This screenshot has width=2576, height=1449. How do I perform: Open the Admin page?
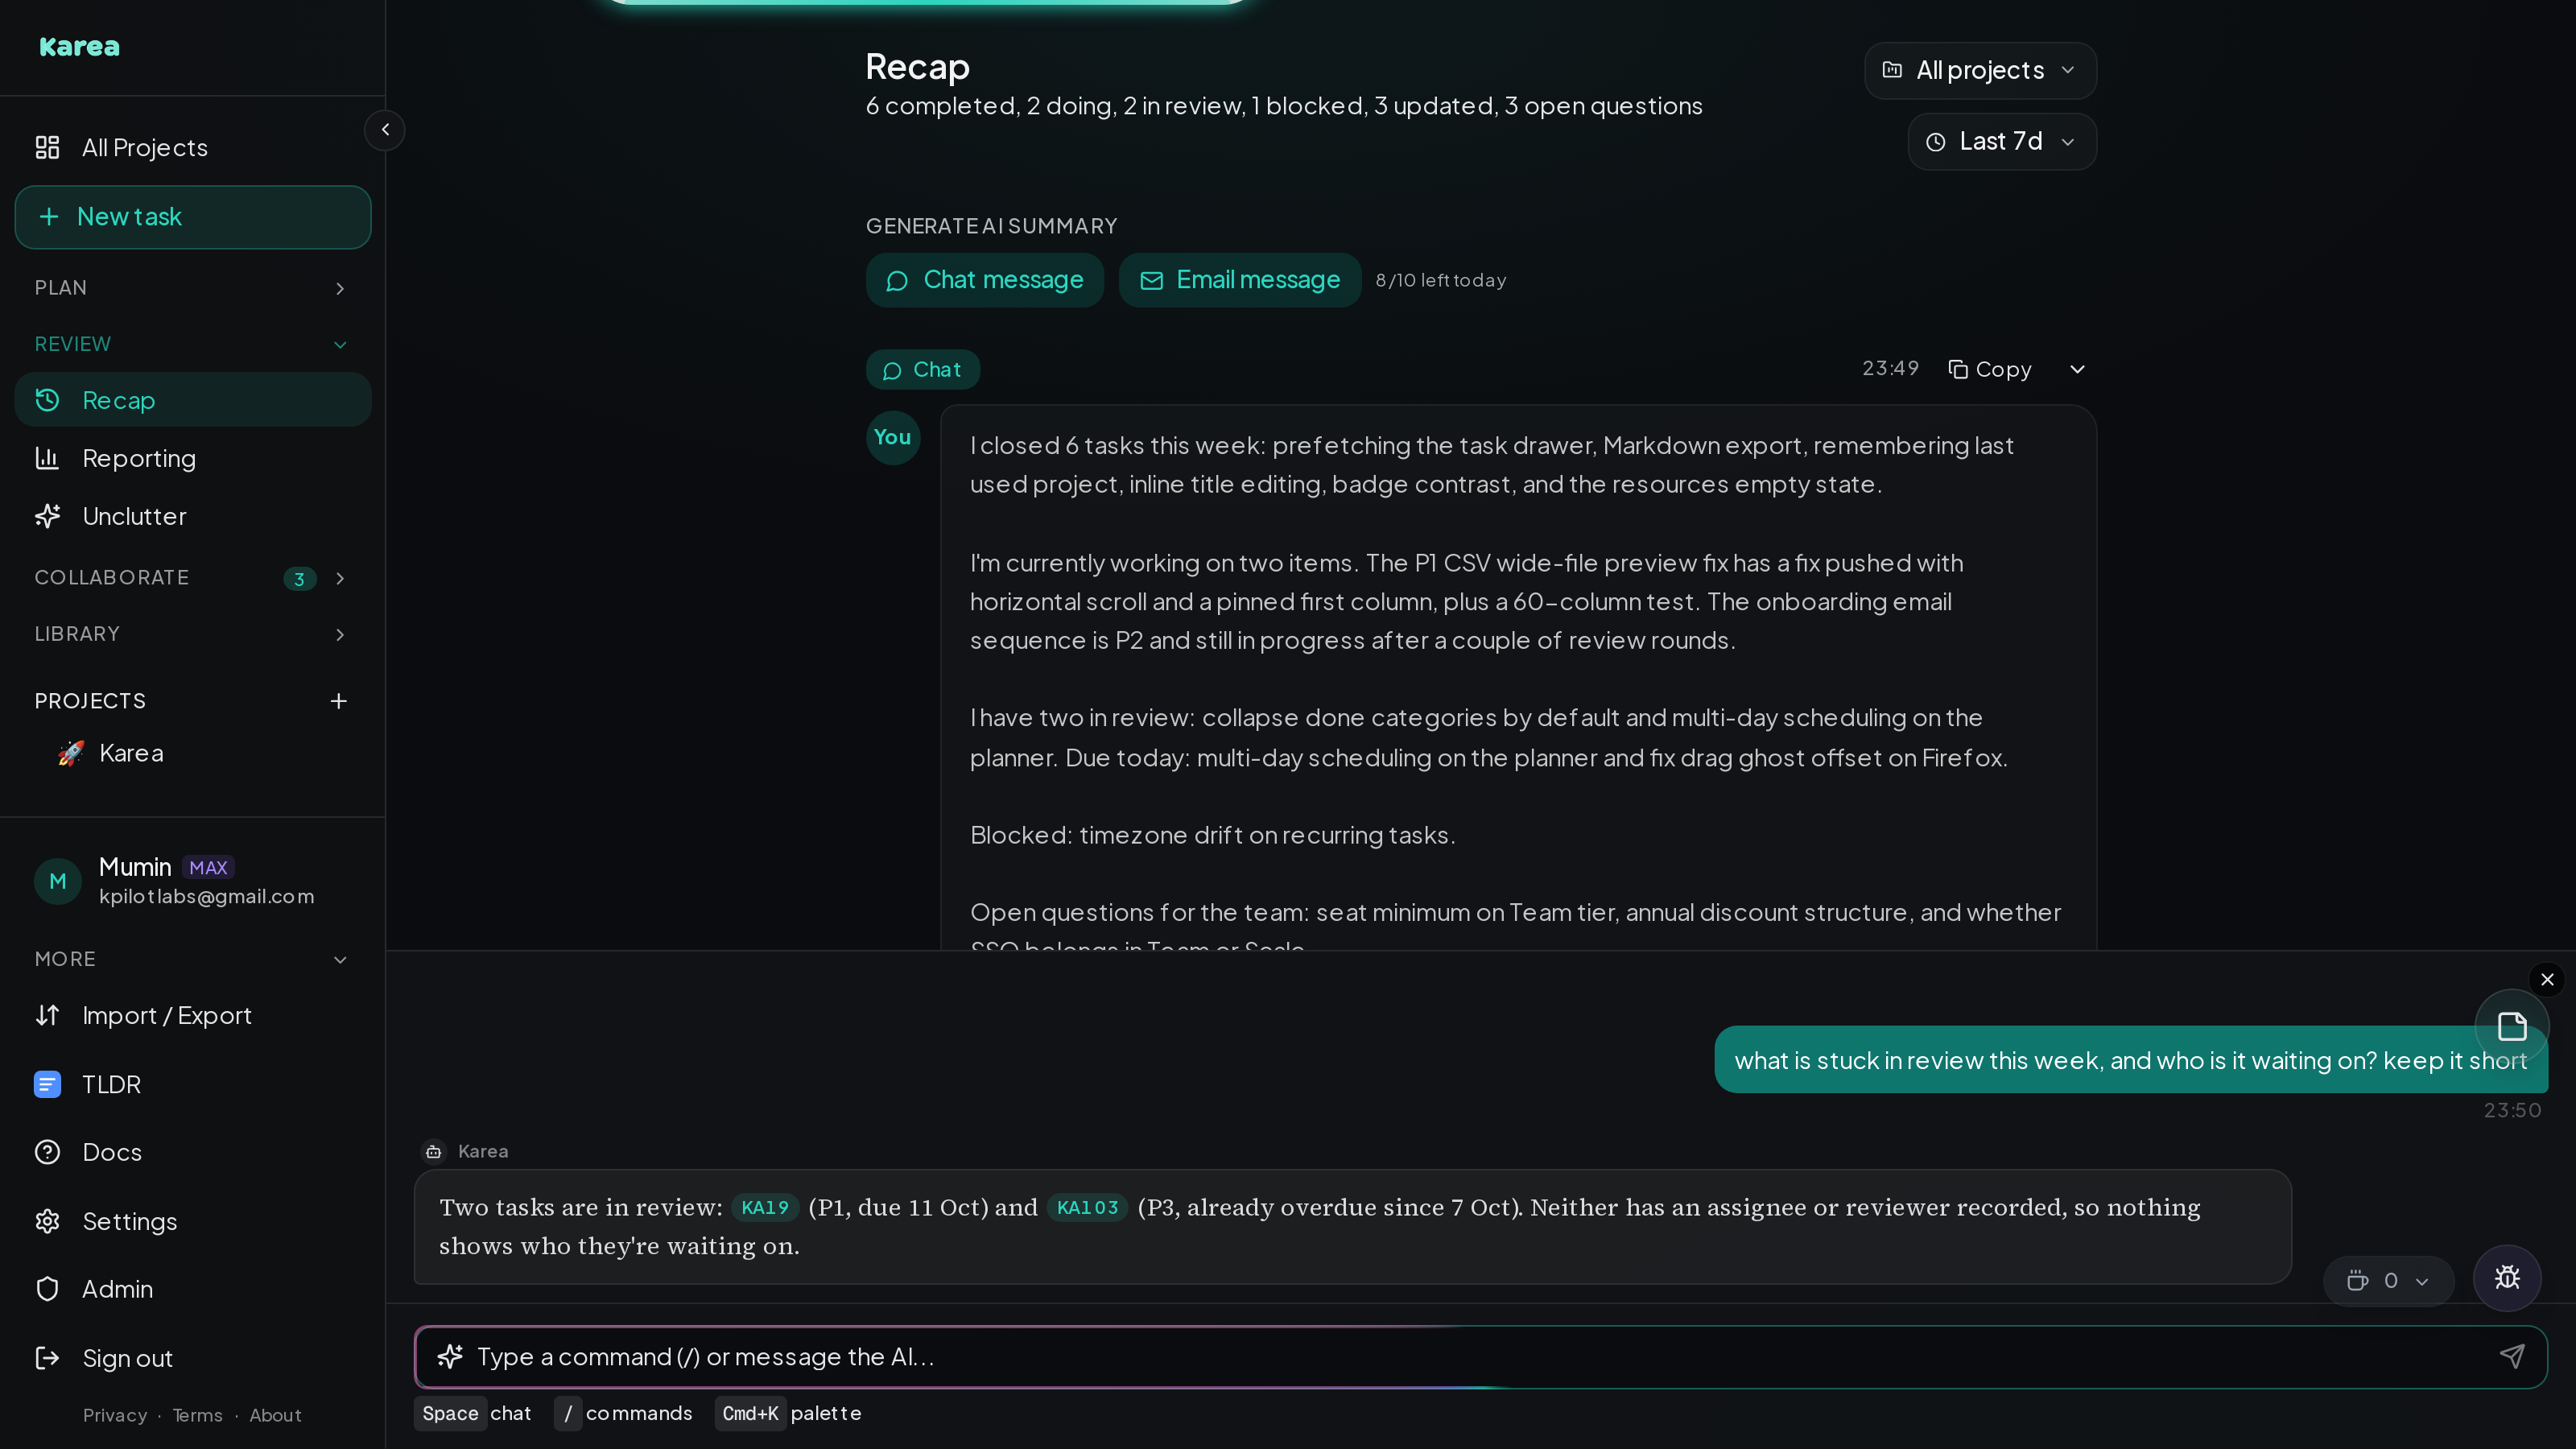tap(193, 1289)
